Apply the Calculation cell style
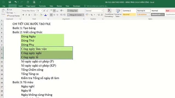Viewport: 175px width, 98px height. [143, 14]
